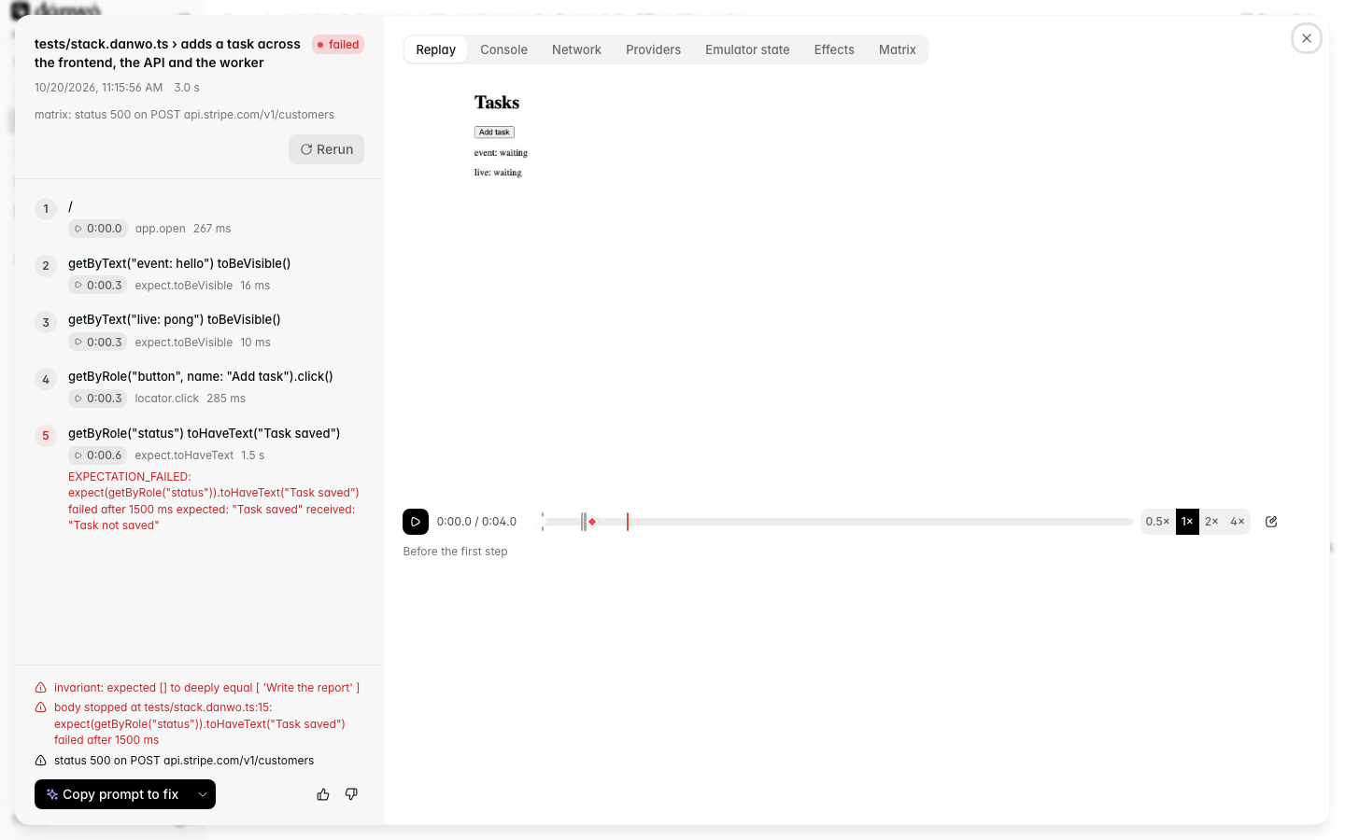The height and width of the screenshot is (840, 1345).
Task: Click the invariant expected deeply equal message
Action: click(206, 688)
